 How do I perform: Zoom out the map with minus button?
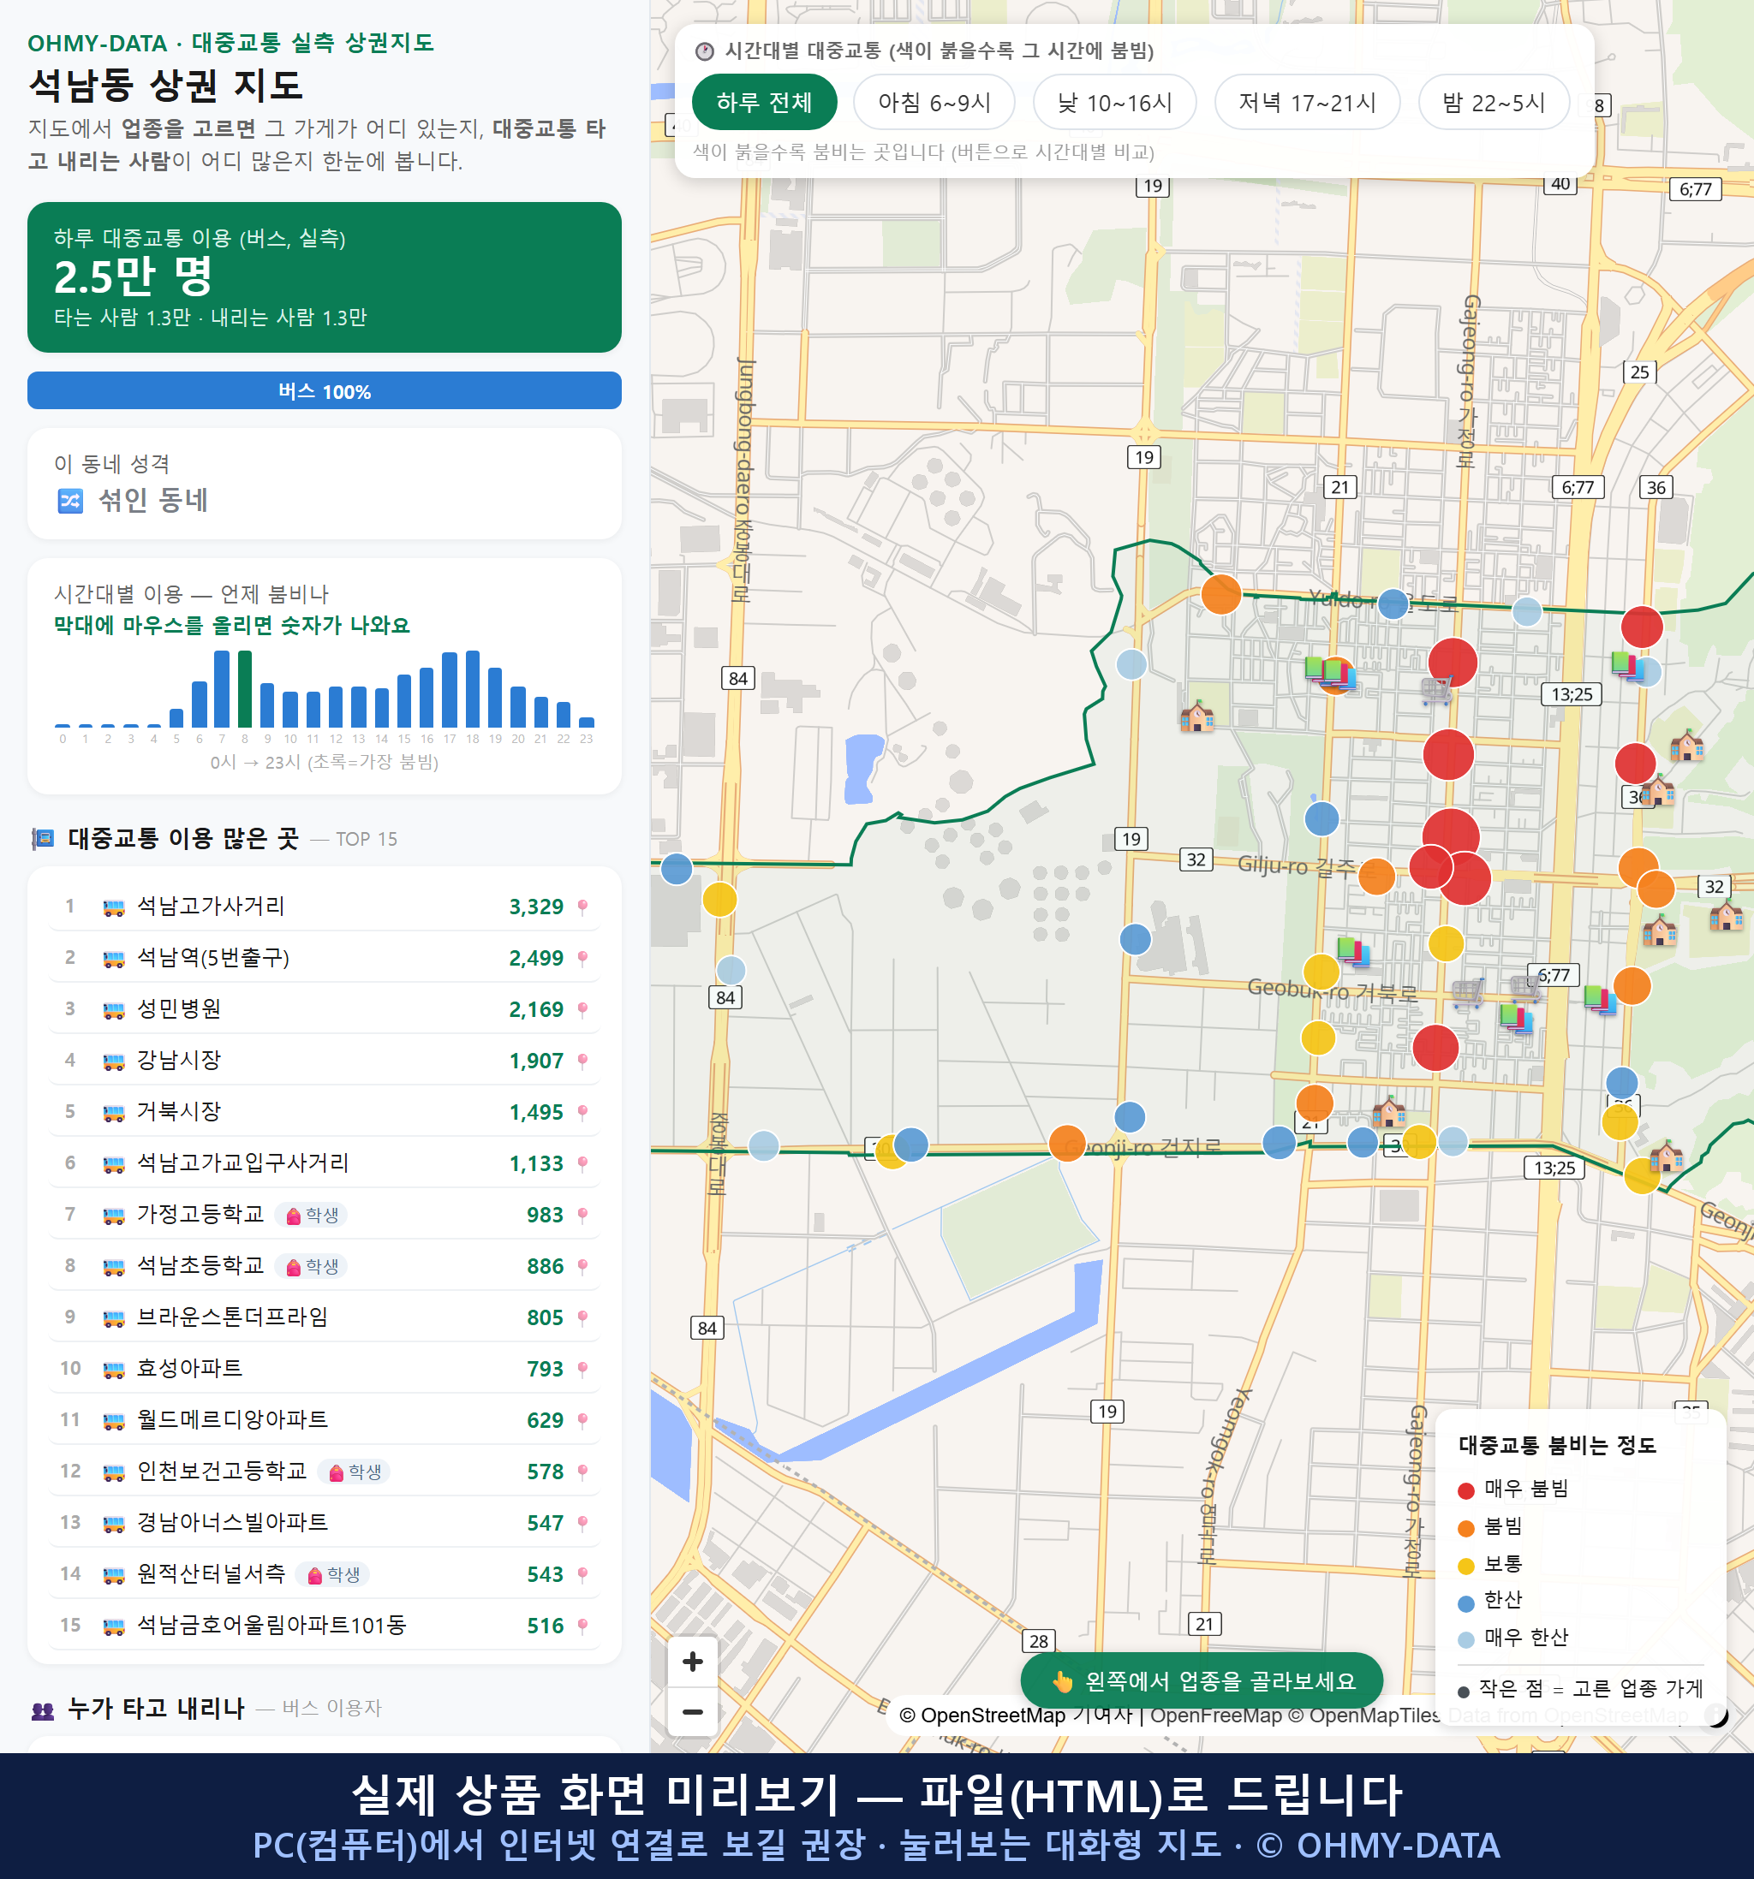click(x=692, y=1710)
